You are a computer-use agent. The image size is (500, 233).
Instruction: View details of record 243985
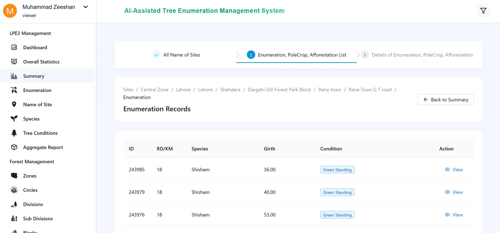pos(454,169)
